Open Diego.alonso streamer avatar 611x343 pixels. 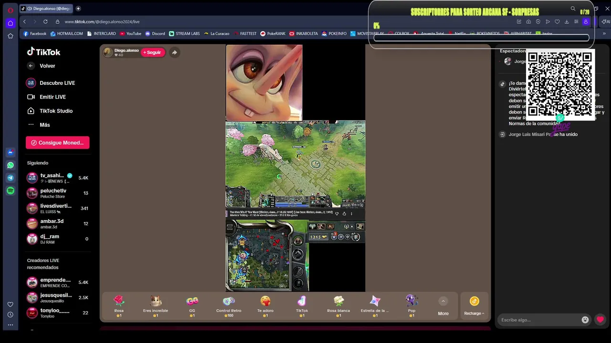(108, 52)
